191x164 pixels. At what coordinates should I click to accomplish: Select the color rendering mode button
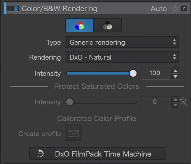coord(79,25)
